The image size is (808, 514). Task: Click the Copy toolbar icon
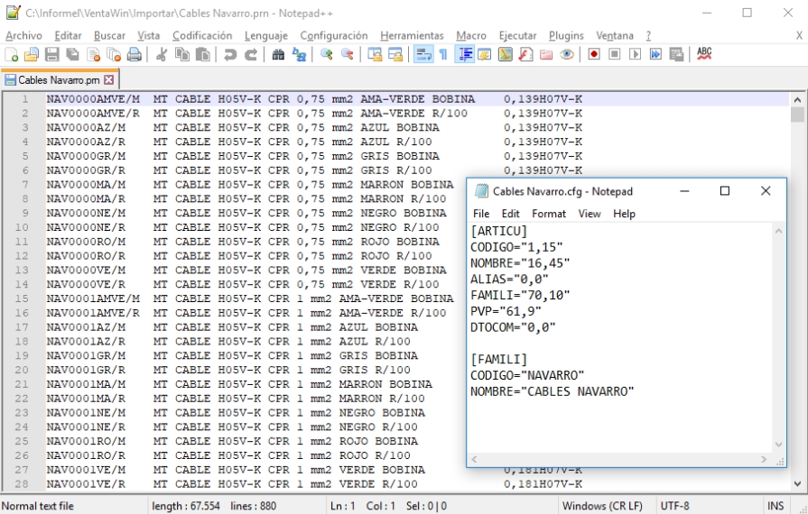[182, 54]
